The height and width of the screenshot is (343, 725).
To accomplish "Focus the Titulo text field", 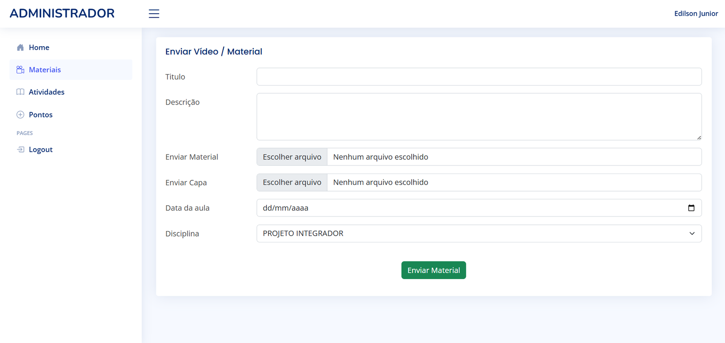I will coord(479,77).
